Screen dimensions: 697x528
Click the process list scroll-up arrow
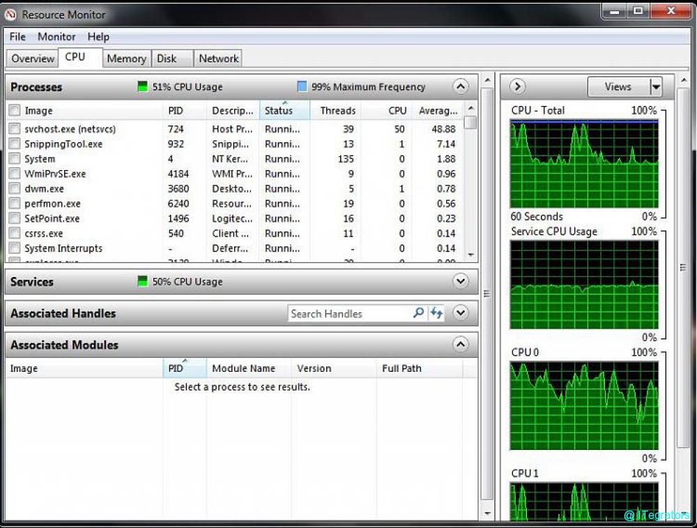[470, 108]
